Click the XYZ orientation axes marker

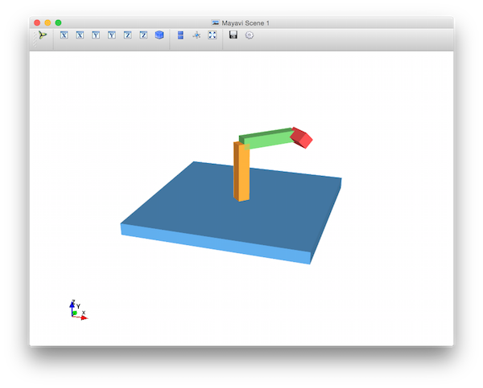[77, 311]
